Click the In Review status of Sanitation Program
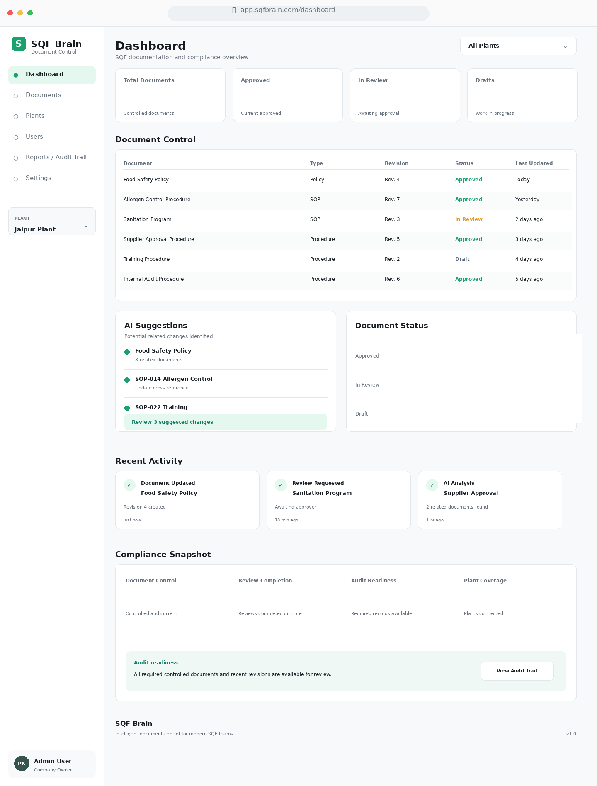Viewport: 597px width, 786px height. [468, 219]
